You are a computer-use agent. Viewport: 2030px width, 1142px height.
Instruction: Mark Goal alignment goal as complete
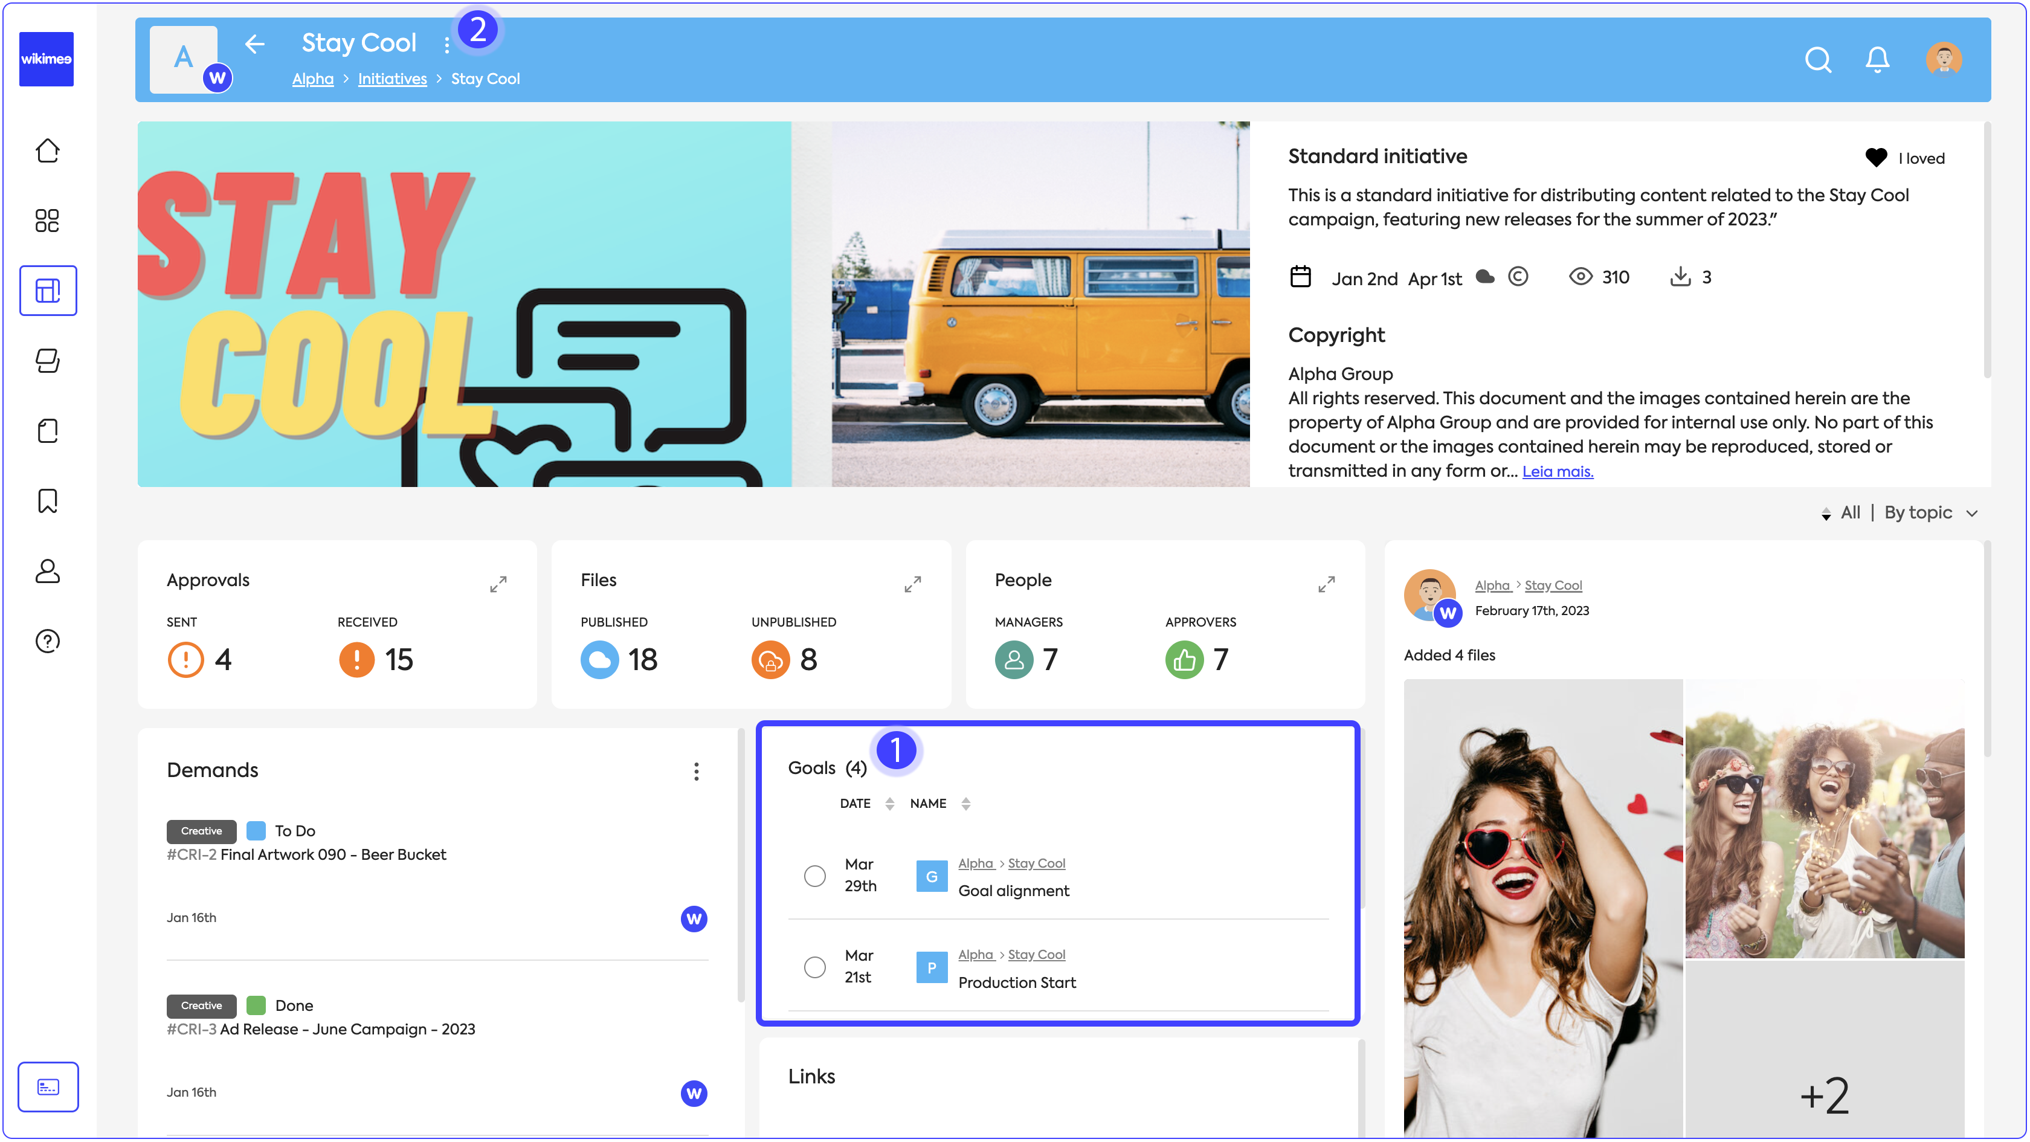[815, 876]
